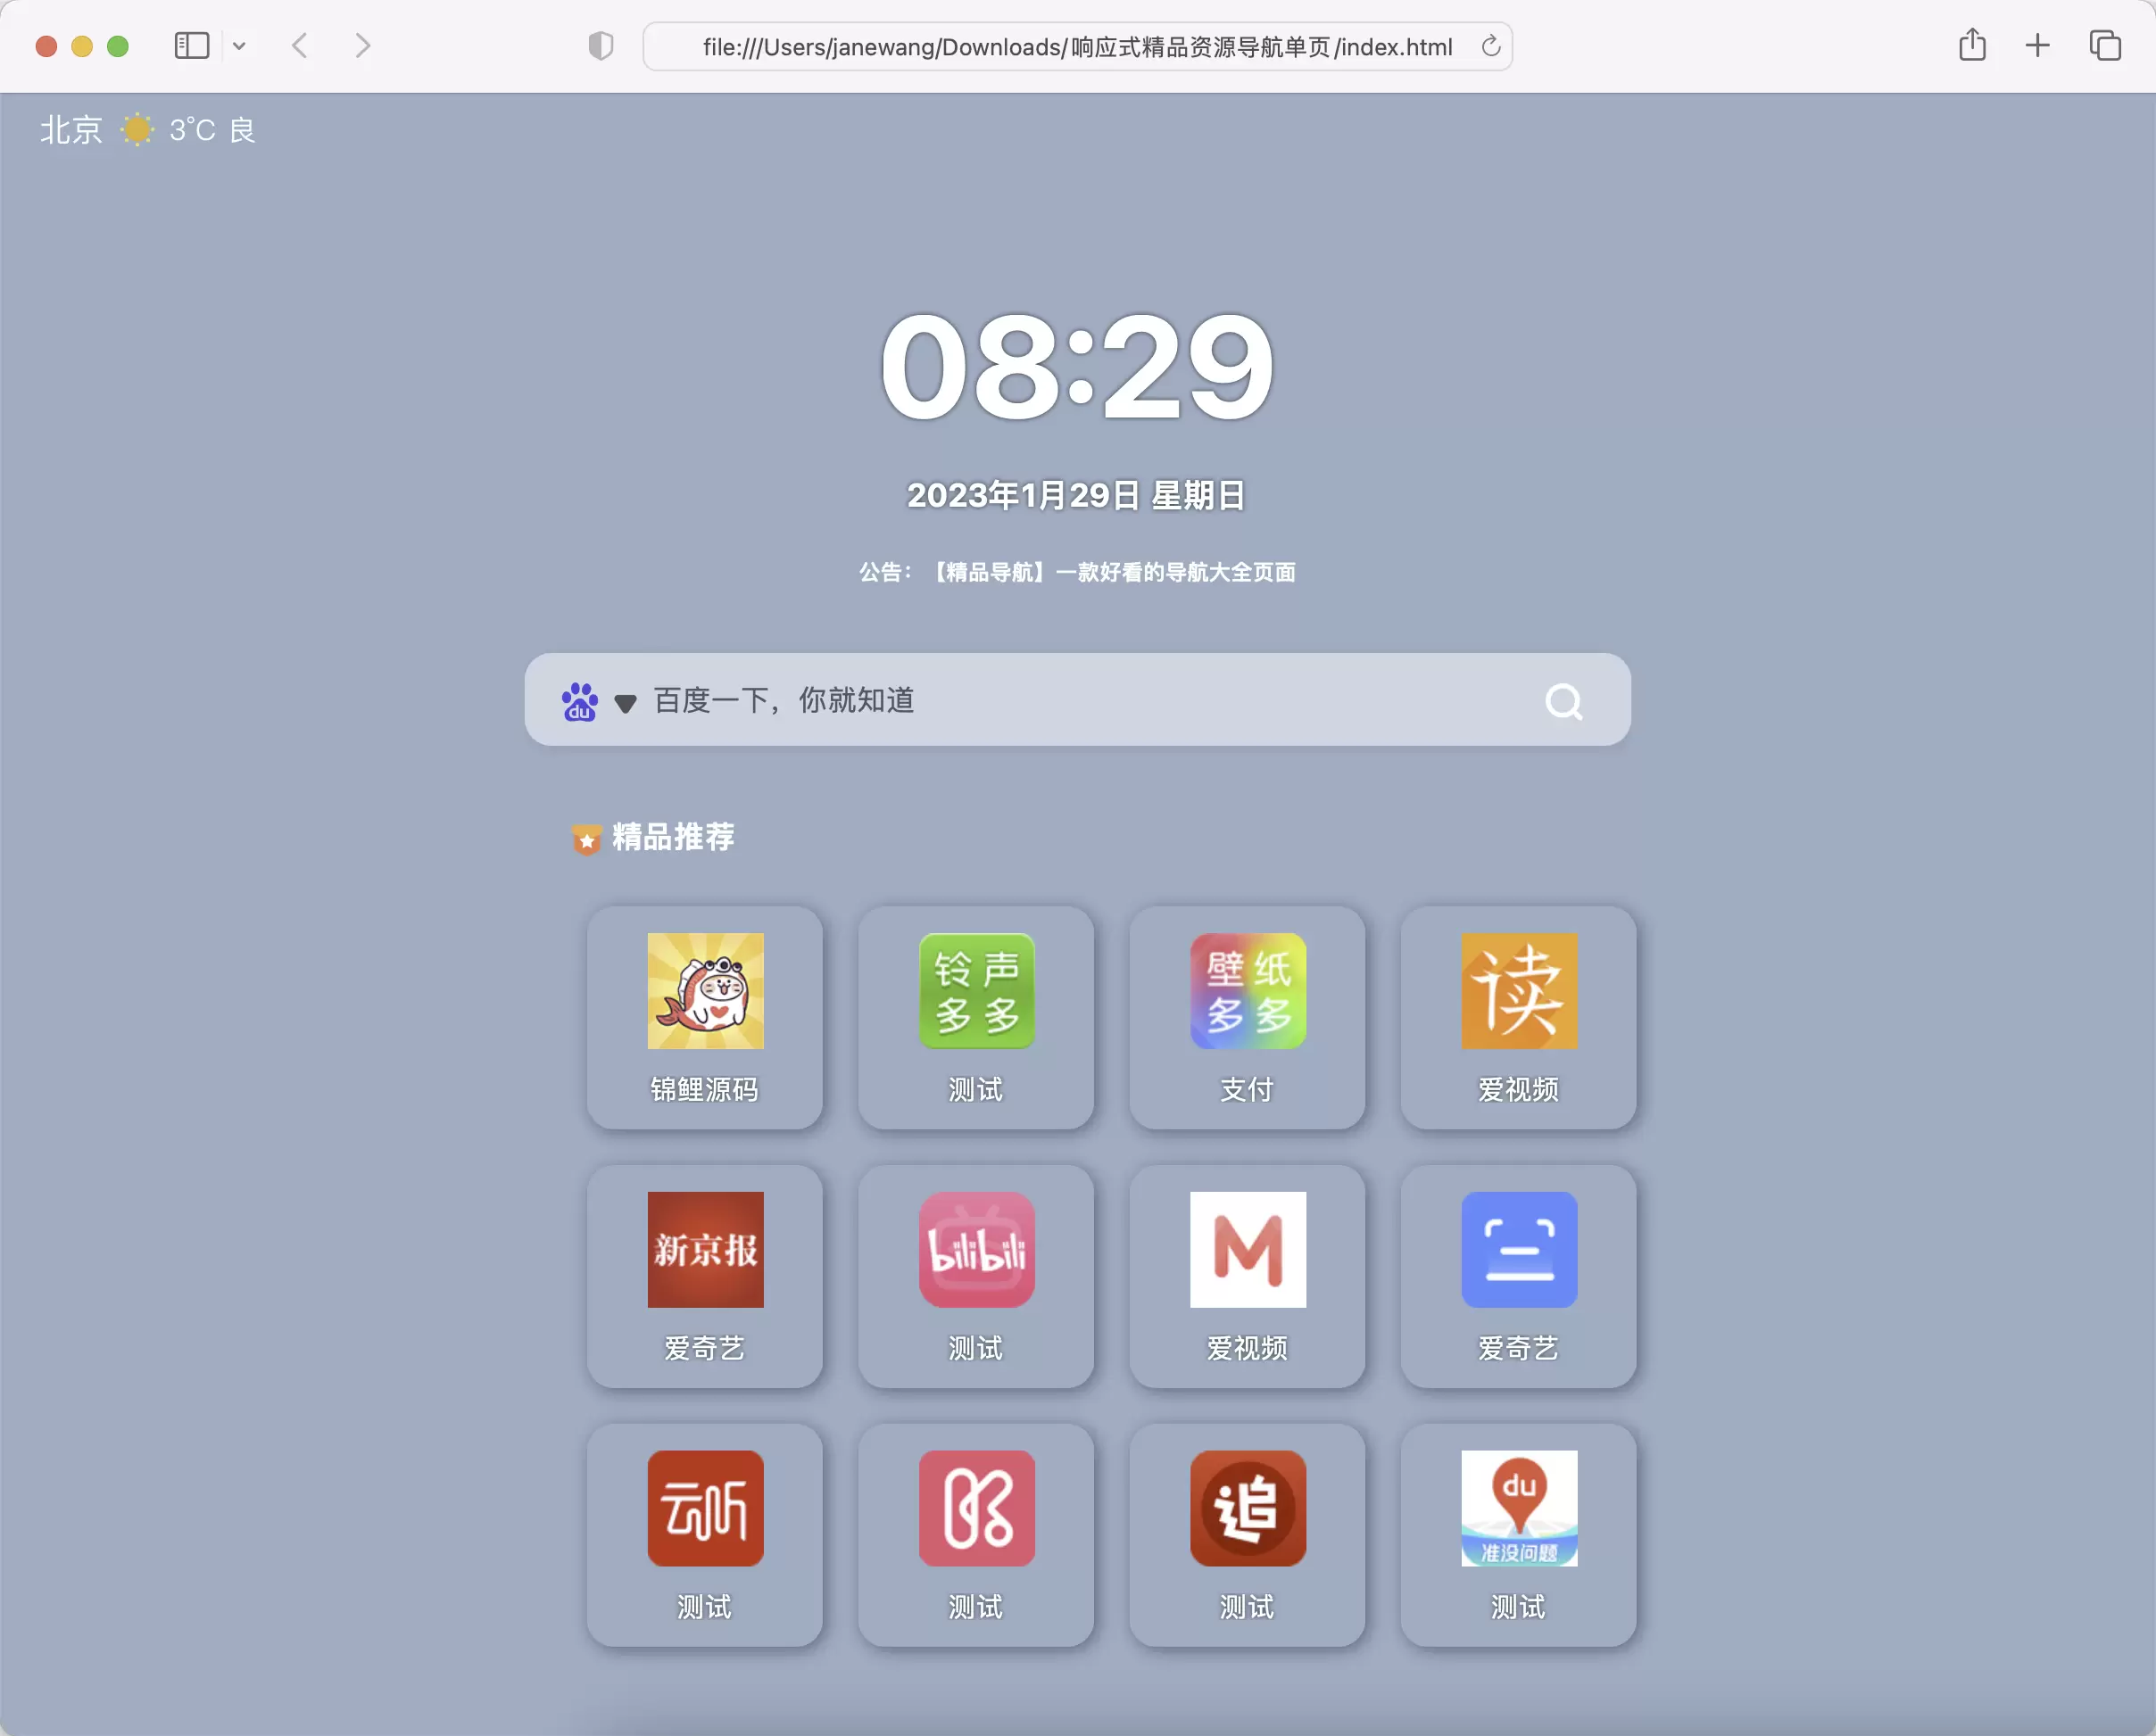
Task: Click the 北京 city name
Action: pyautogui.click(x=71, y=130)
